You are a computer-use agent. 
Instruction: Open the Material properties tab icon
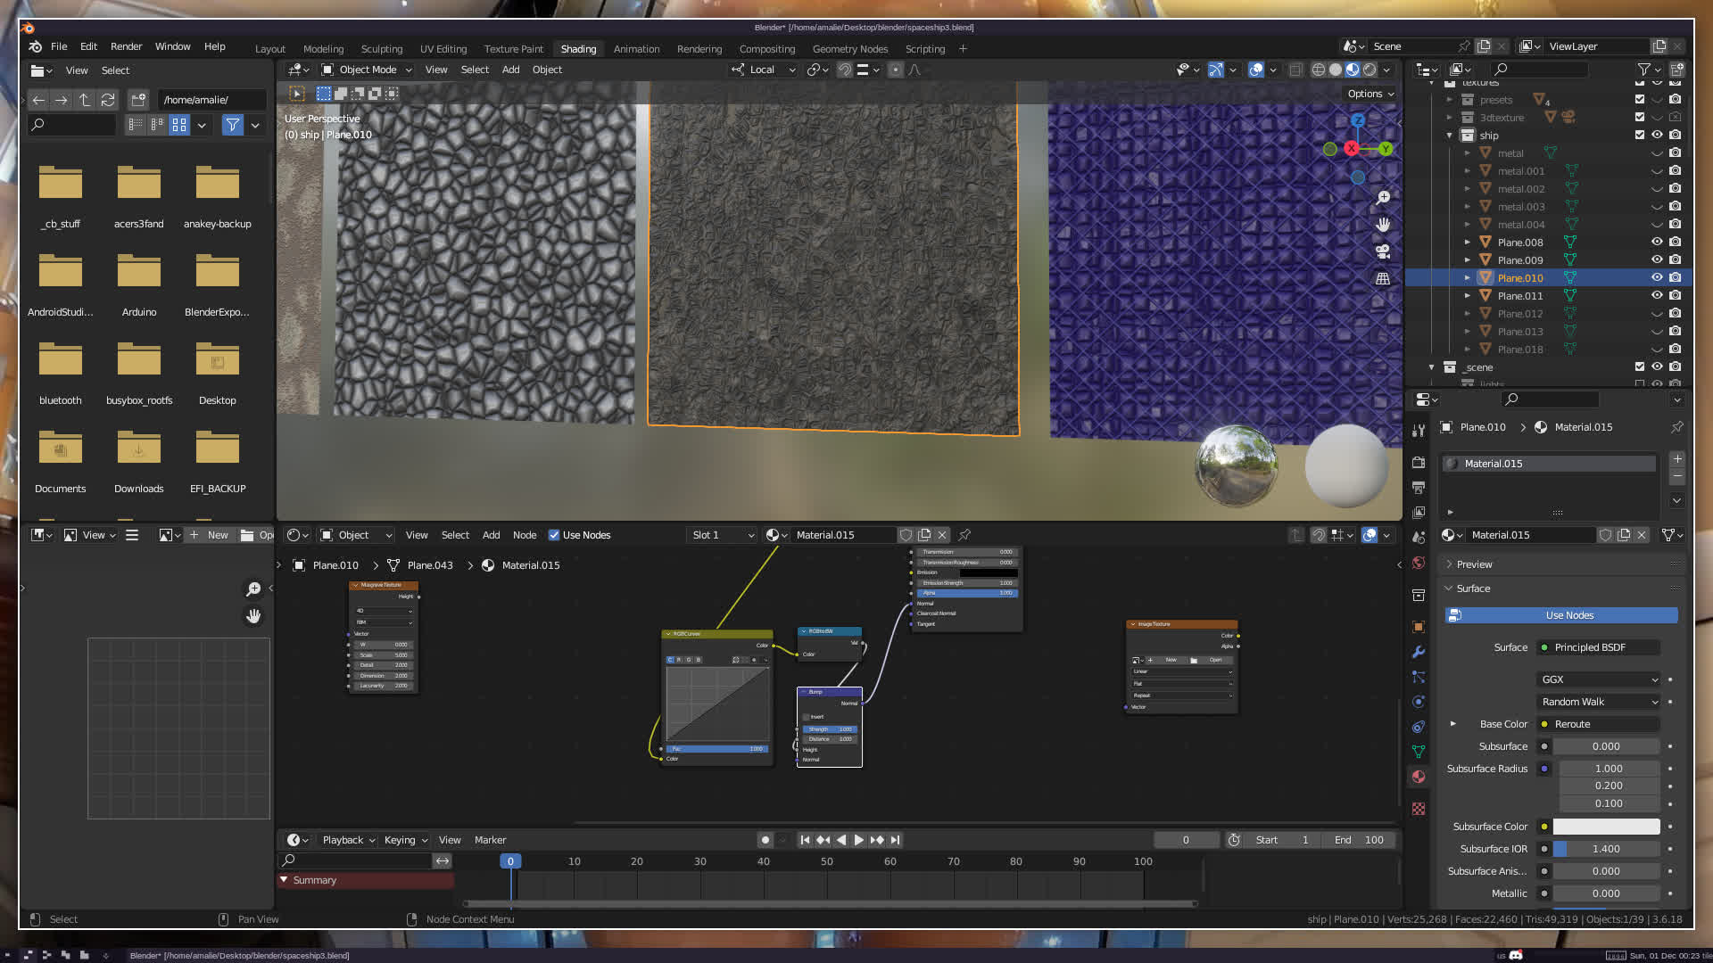1419,777
